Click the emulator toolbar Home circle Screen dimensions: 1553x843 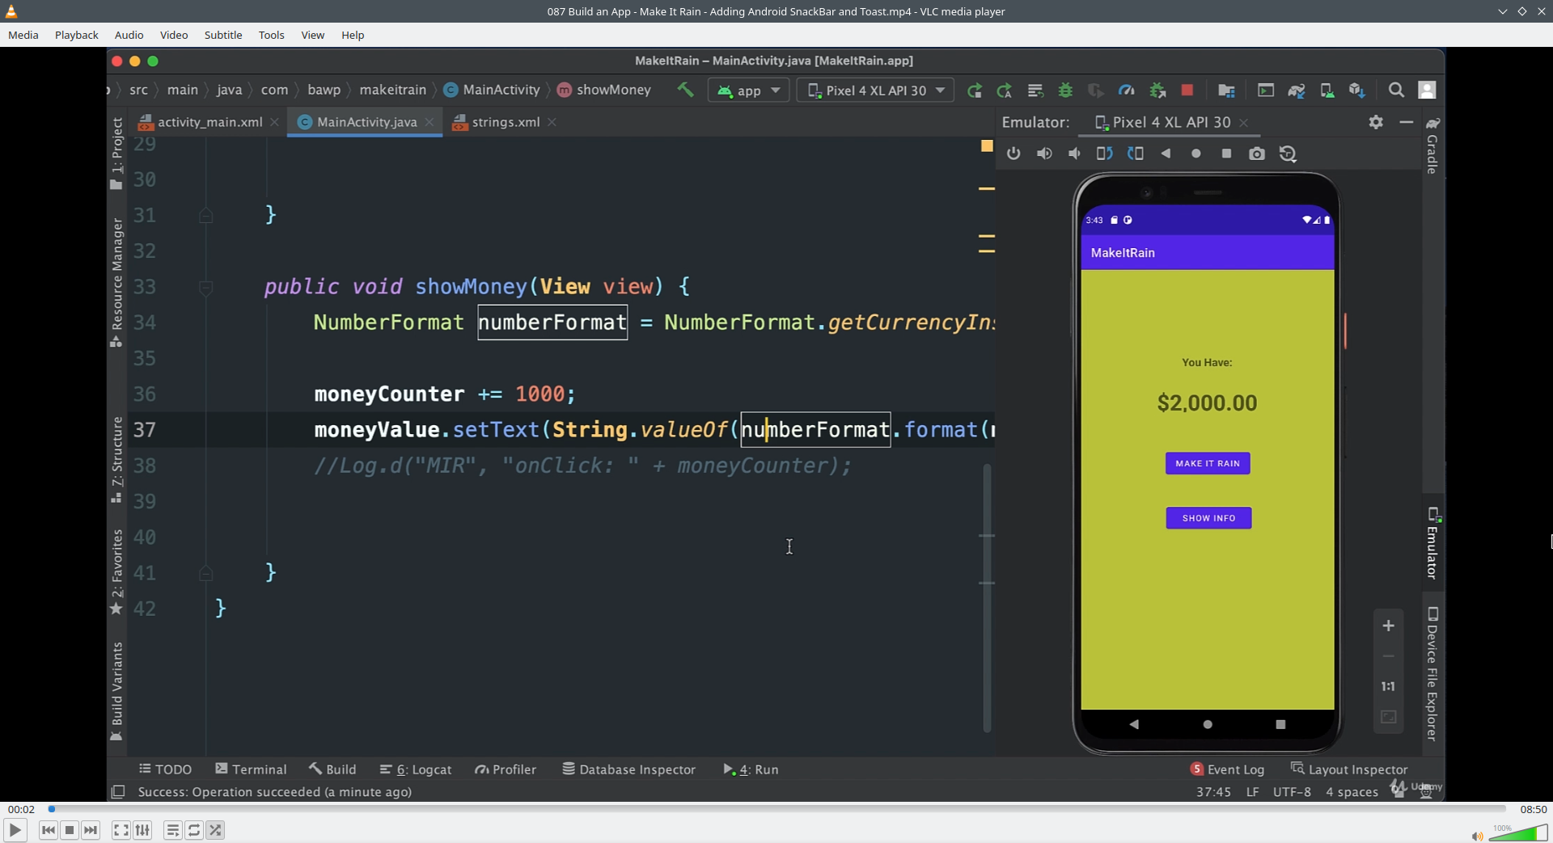point(1196,154)
